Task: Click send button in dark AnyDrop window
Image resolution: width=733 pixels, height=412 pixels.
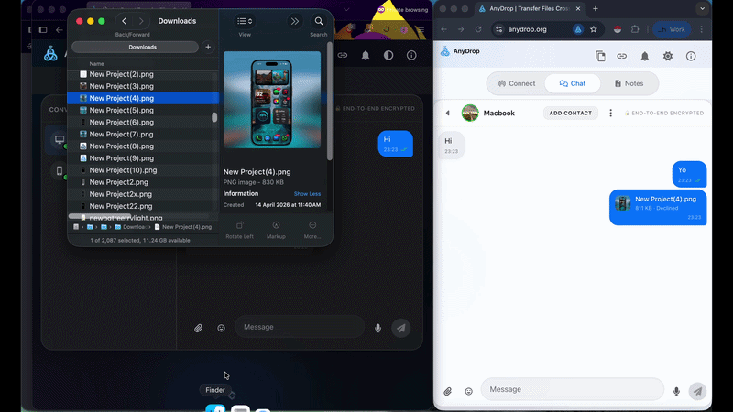Action: click(401, 328)
